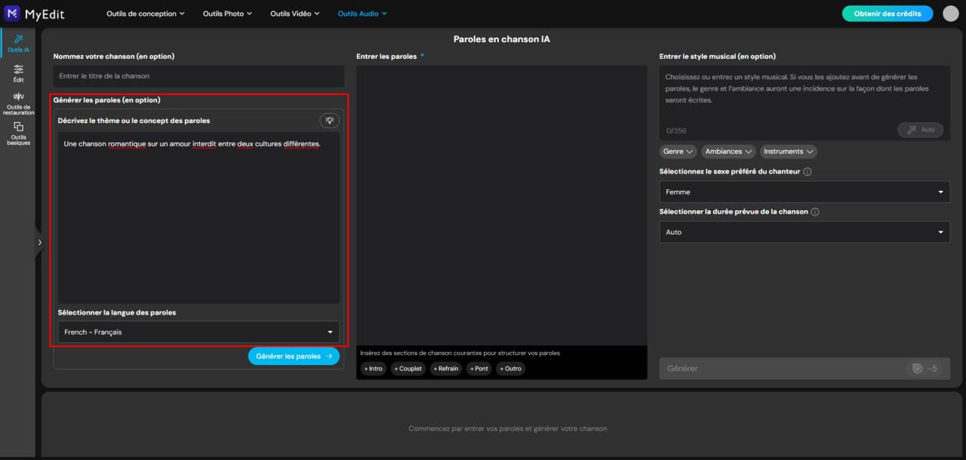Open the Outils IA sidebar section

[x=18, y=43]
